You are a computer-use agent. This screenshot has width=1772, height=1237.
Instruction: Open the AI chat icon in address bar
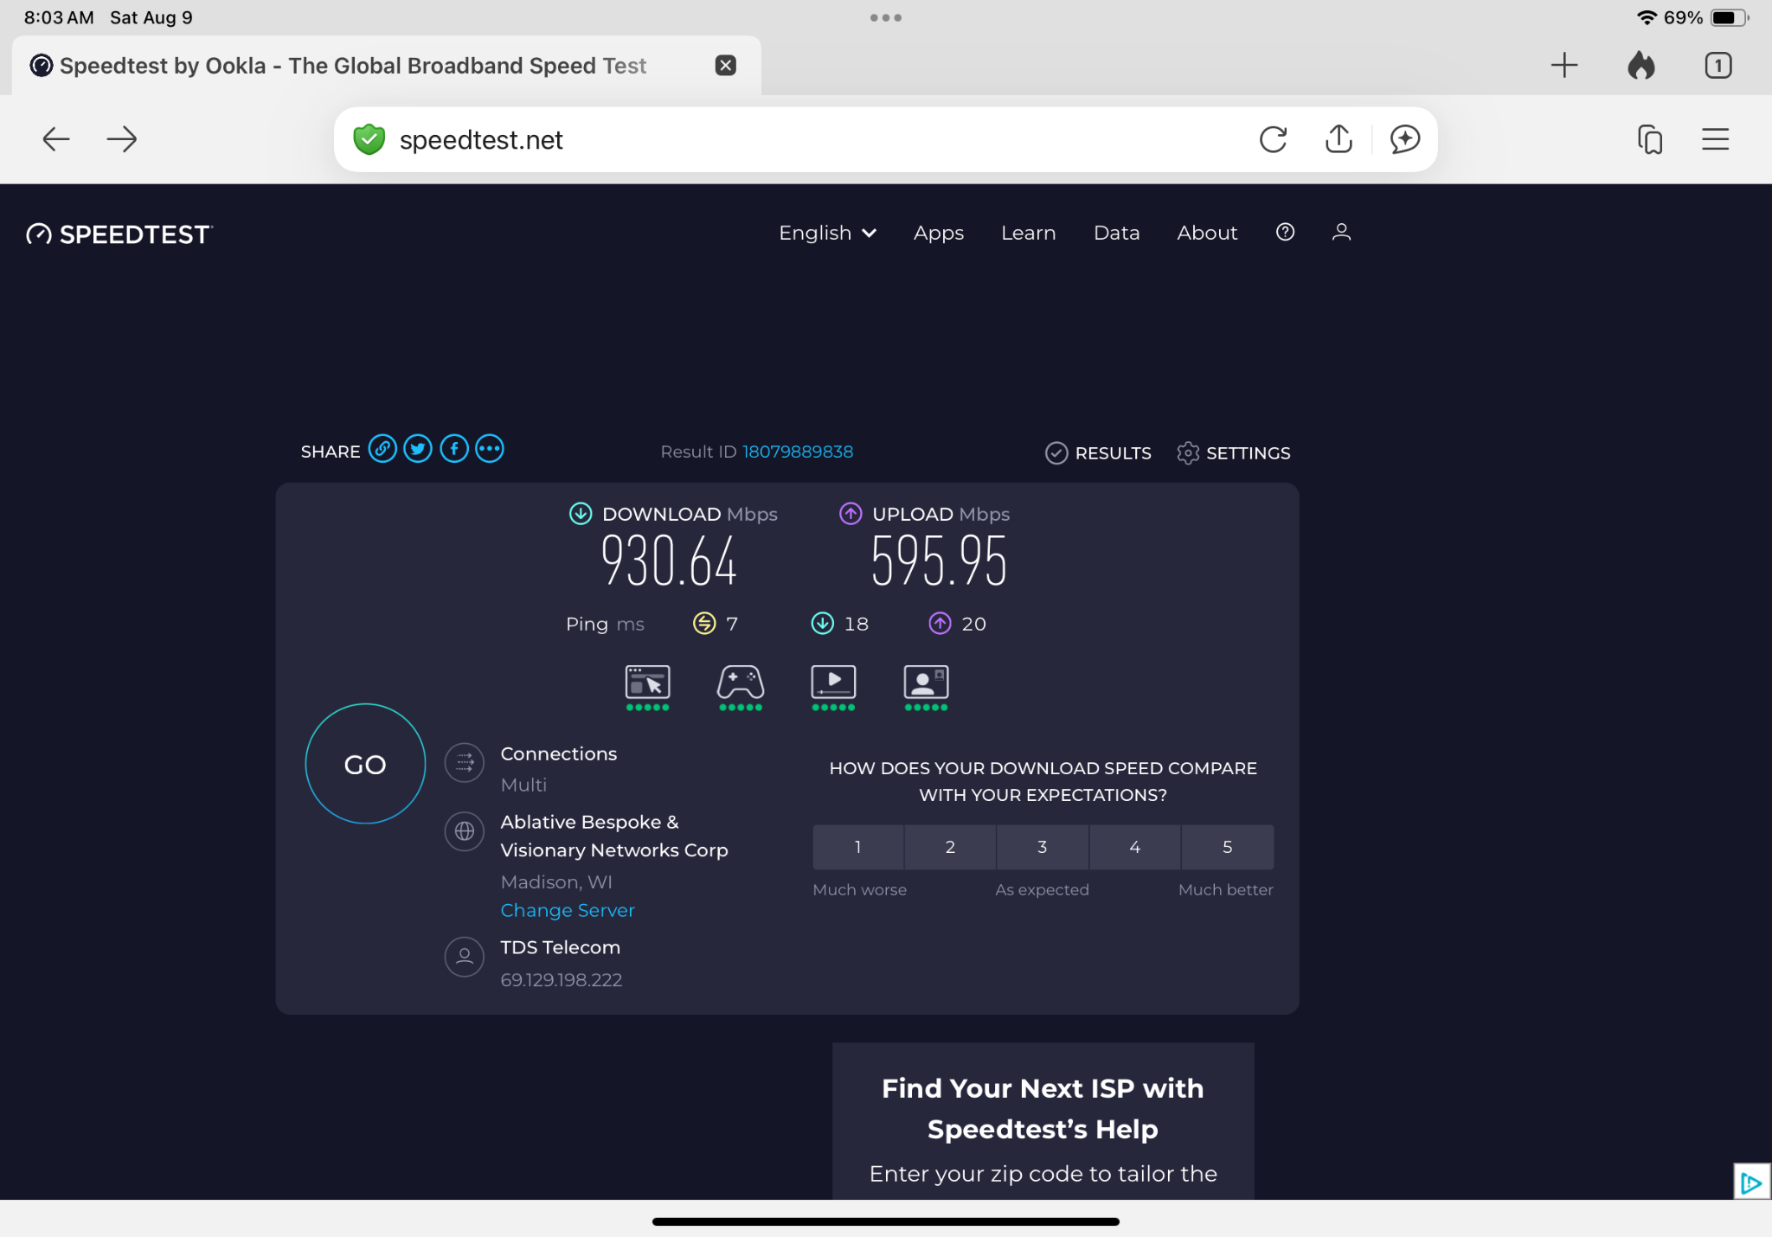tap(1405, 139)
